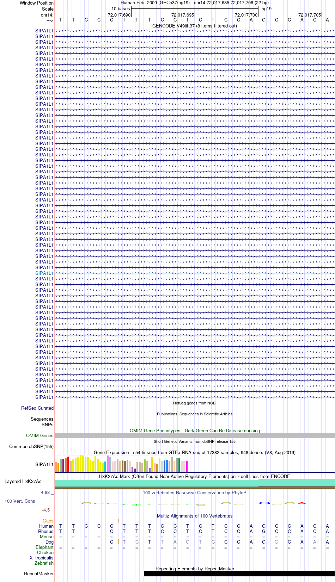Click the teal H3K27Ac signal band
The height and width of the screenshot is (582, 335).
(x=195, y=483)
